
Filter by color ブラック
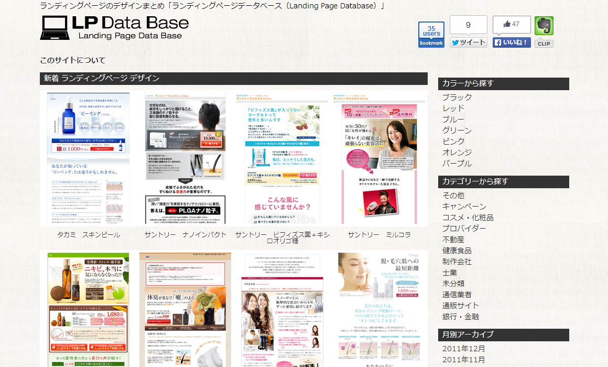click(457, 98)
